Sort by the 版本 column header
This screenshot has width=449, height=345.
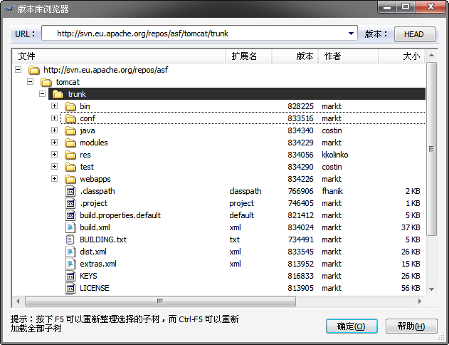[x=295, y=56]
